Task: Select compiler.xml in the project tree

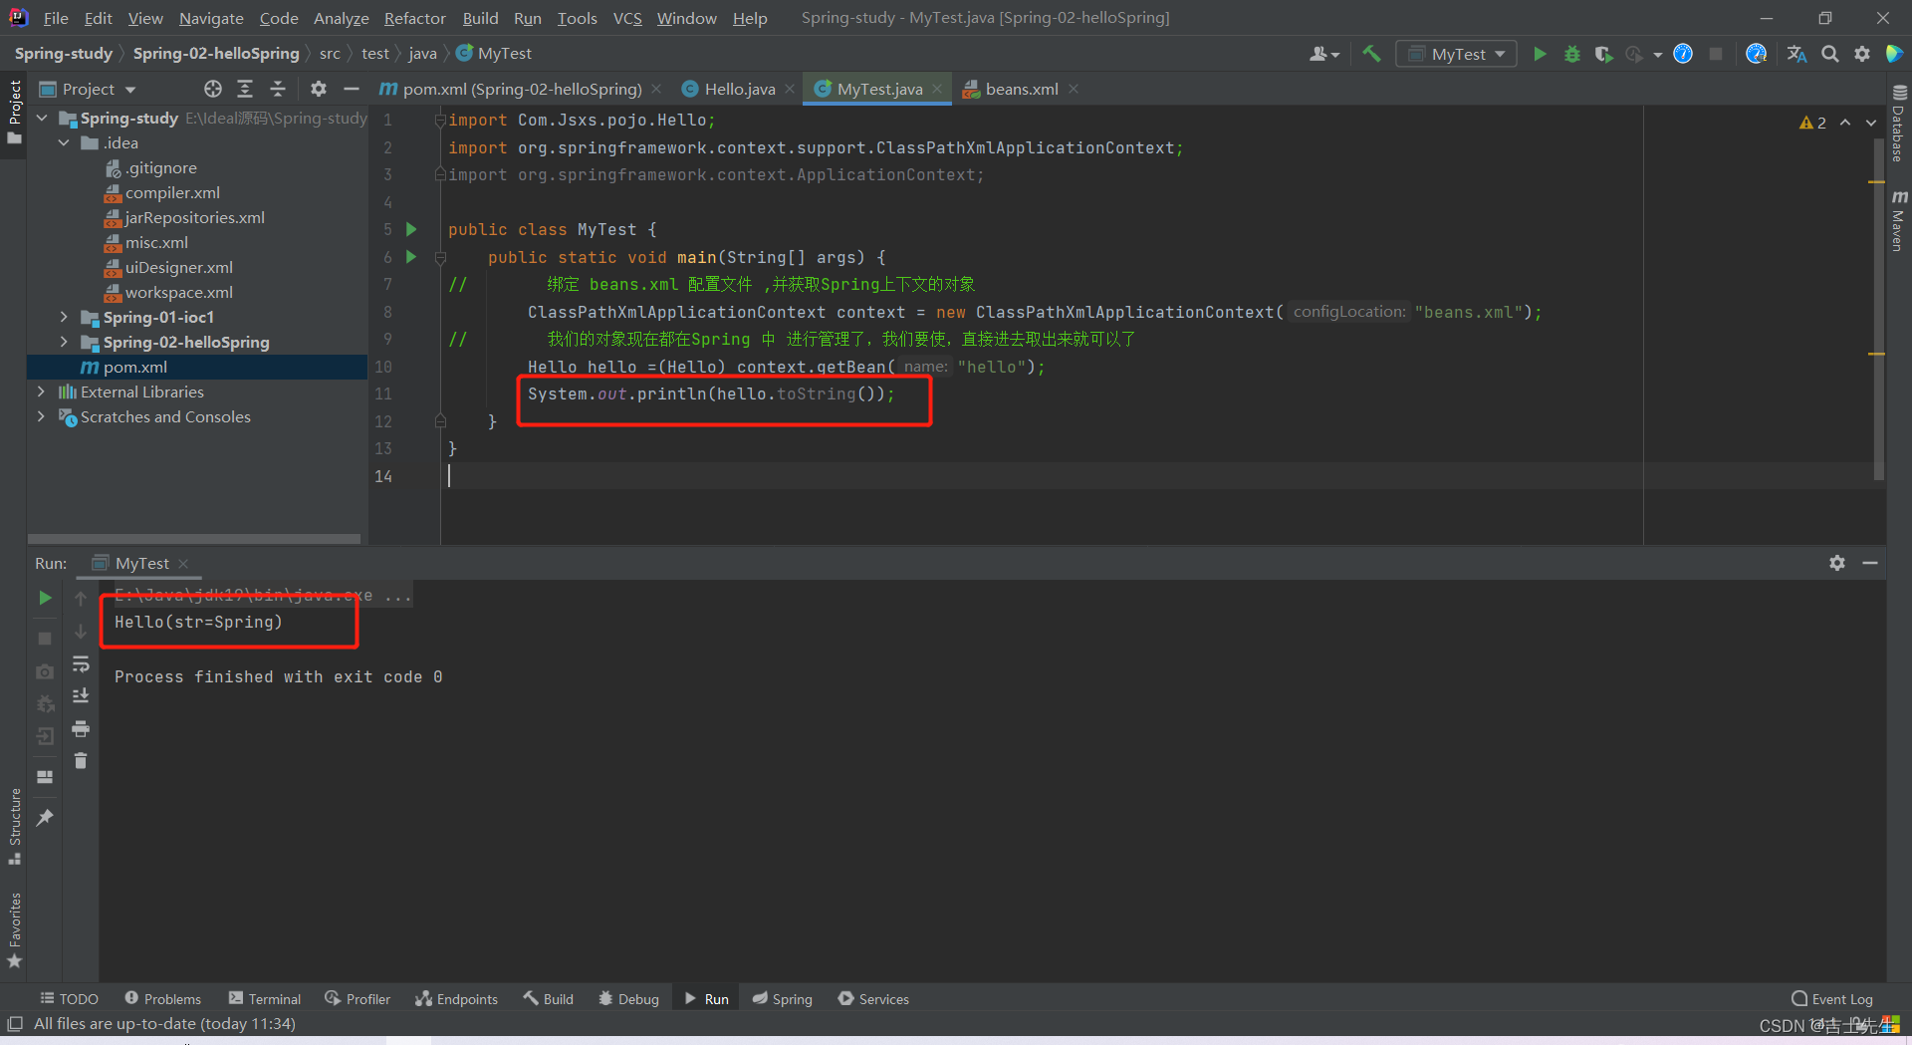Action: (172, 192)
